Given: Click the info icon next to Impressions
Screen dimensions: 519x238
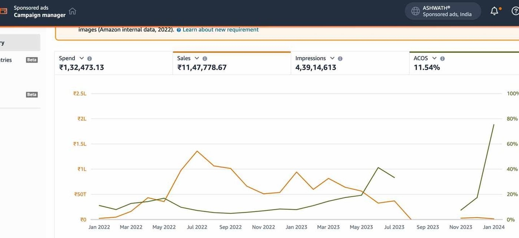Looking at the screenshot, I should click(x=340, y=58).
